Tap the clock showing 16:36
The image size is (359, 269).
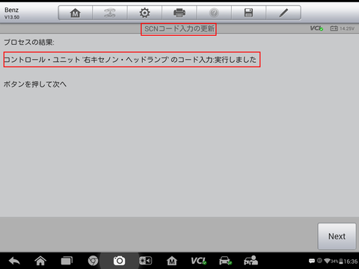pyautogui.click(x=351, y=262)
